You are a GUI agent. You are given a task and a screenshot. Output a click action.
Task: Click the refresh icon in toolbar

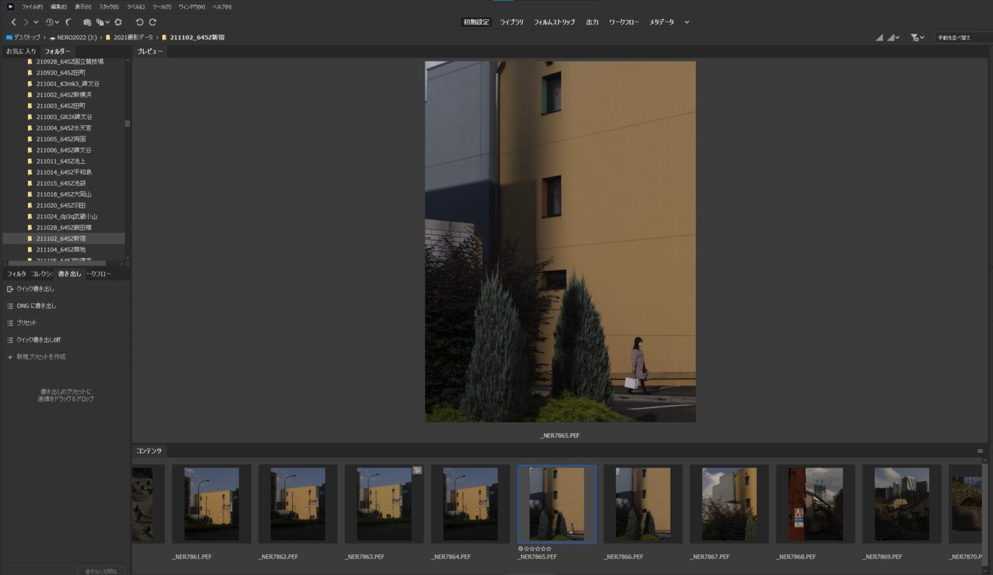118,22
